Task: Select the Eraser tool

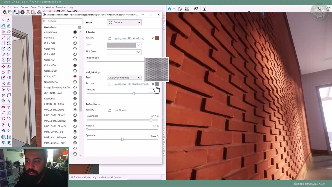Action: (x=9, y=26)
